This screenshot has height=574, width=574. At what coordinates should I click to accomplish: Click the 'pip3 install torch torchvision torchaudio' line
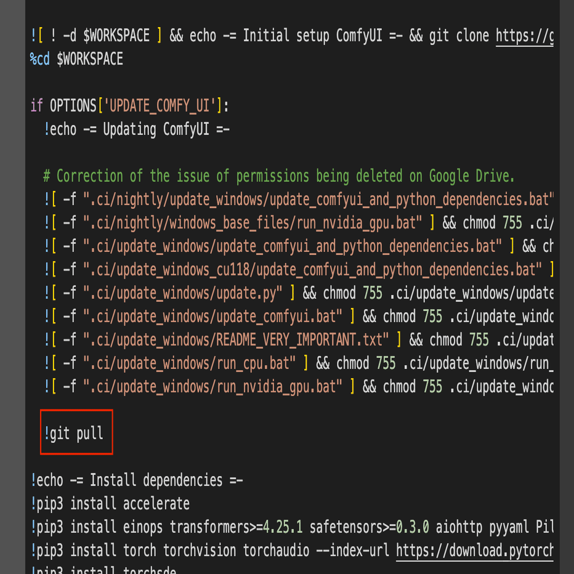[292, 551]
